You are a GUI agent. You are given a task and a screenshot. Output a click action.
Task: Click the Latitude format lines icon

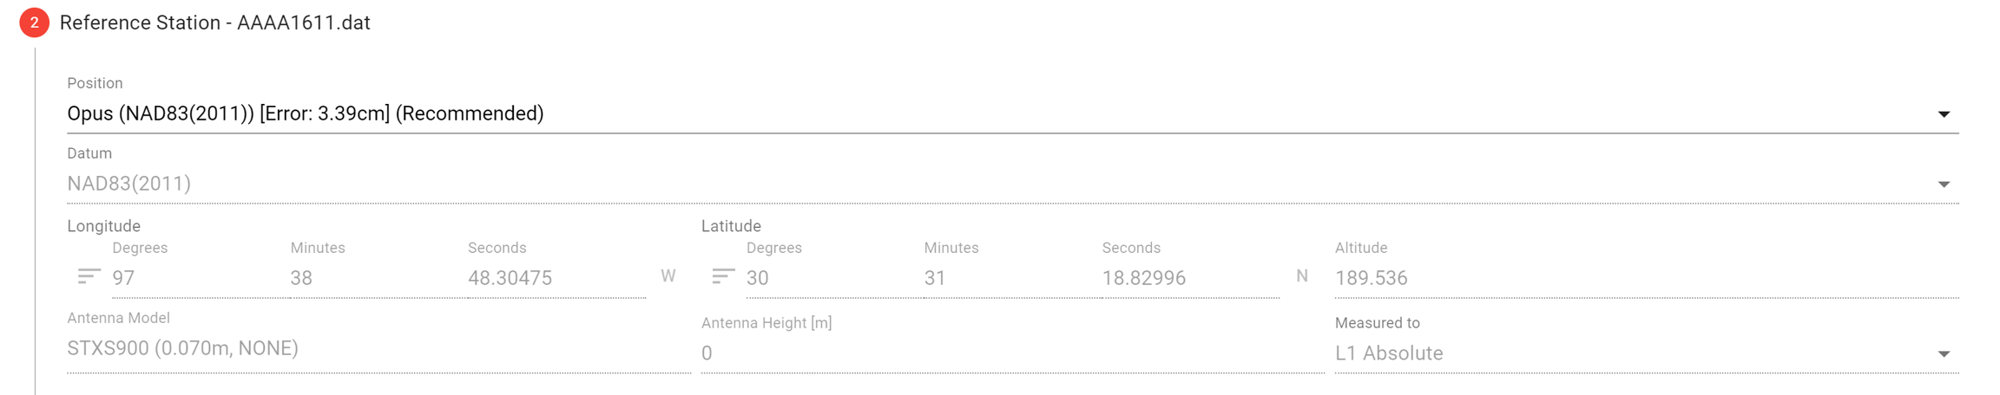click(x=723, y=276)
